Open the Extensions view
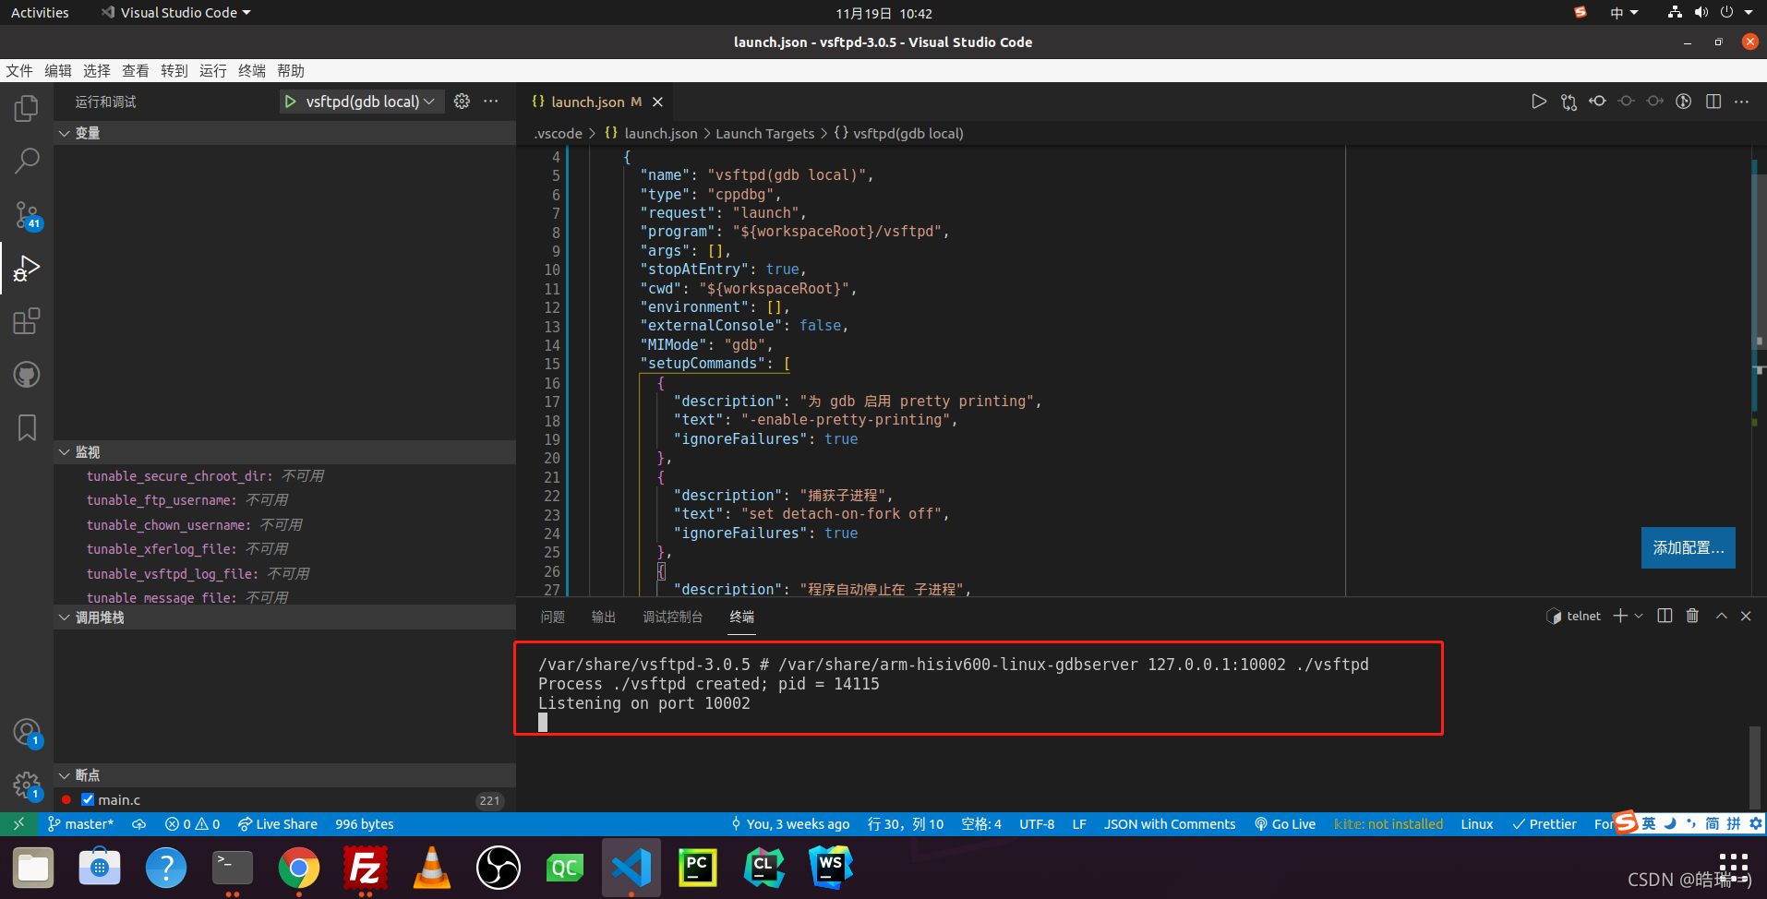 click(x=27, y=321)
